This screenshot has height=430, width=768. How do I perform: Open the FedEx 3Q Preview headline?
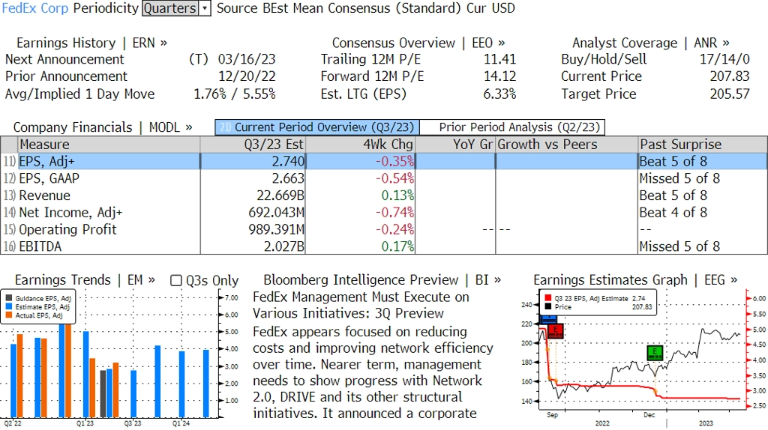pos(361,305)
